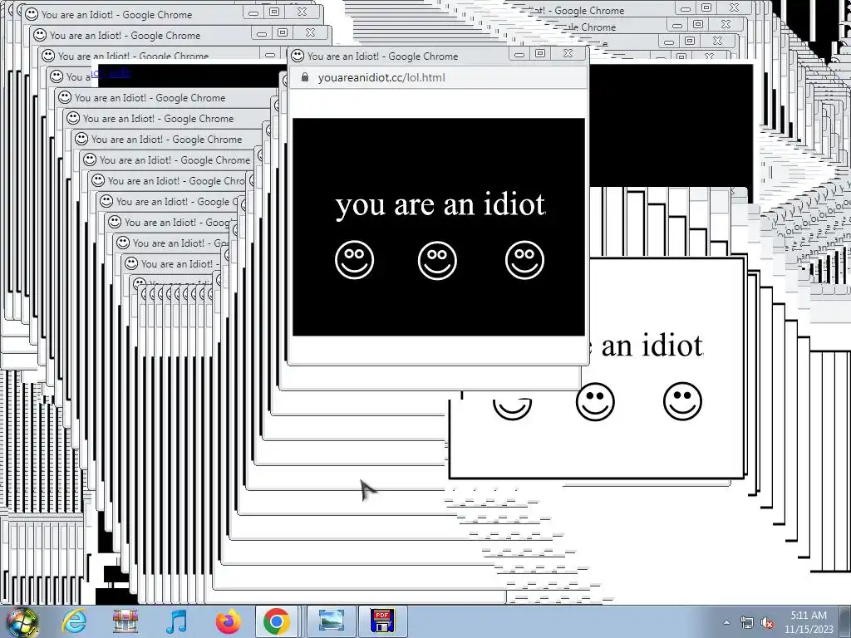Launch Firefox from the taskbar
Image resolution: width=851 pixels, height=638 pixels.
tap(228, 621)
